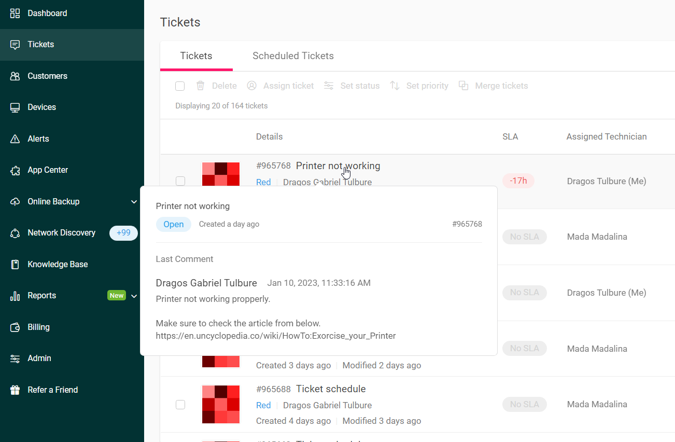This screenshot has width=675, height=442.
Task: Click the Assign ticket person icon
Action: (x=251, y=86)
